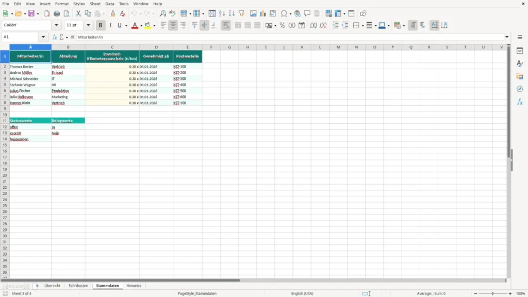
Task: Open the Navigator sidebar panel
Action: (x=520, y=89)
